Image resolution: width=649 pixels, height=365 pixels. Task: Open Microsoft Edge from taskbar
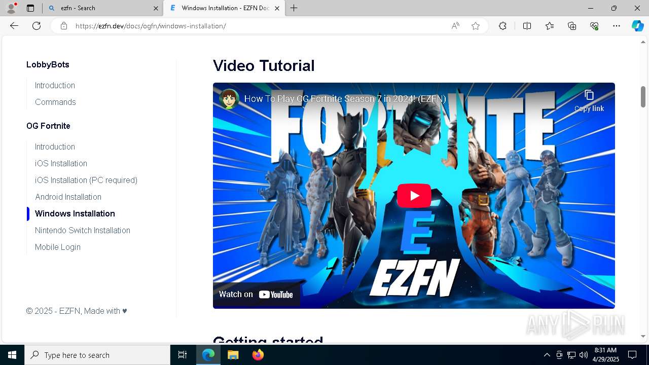tap(208, 355)
